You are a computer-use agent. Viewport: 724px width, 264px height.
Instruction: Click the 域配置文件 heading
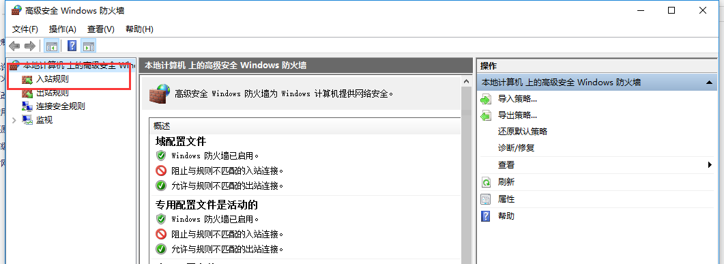pos(181,141)
